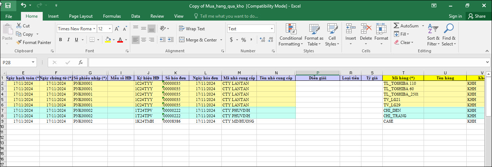The width and height of the screenshot is (492, 167).
Task: Click the Sign in link
Action: pyautogui.click(x=455, y=16)
